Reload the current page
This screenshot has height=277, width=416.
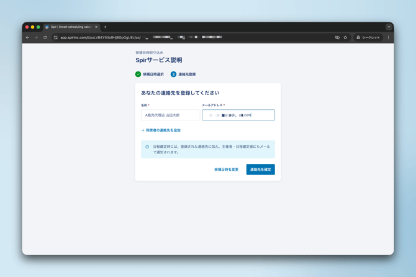pos(45,37)
